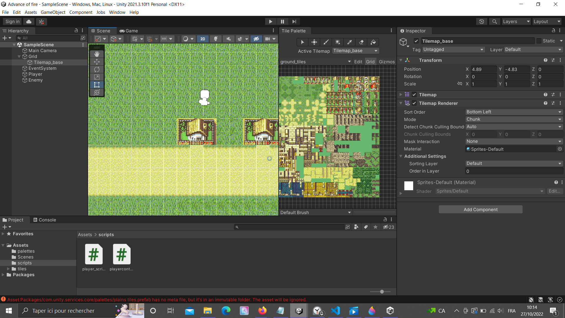This screenshot has width=565, height=318.
Task: Choose the Tile Palette select arrow tool
Action: click(302, 42)
